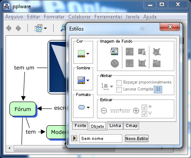The width and height of the screenshot is (191, 158).
Task: Click the remove background image icon
Action: pos(115,63)
